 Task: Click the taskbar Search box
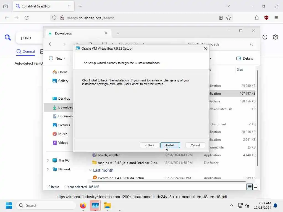click(46, 205)
